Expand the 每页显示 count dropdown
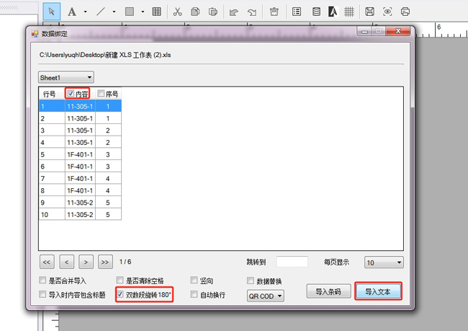Image resolution: width=468 pixels, height=331 pixels. (x=383, y=262)
